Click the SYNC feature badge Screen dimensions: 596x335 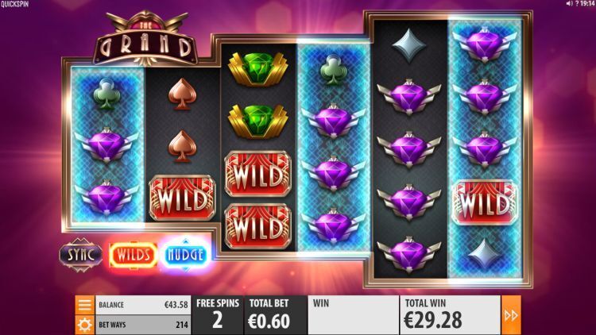click(x=81, y=255)
